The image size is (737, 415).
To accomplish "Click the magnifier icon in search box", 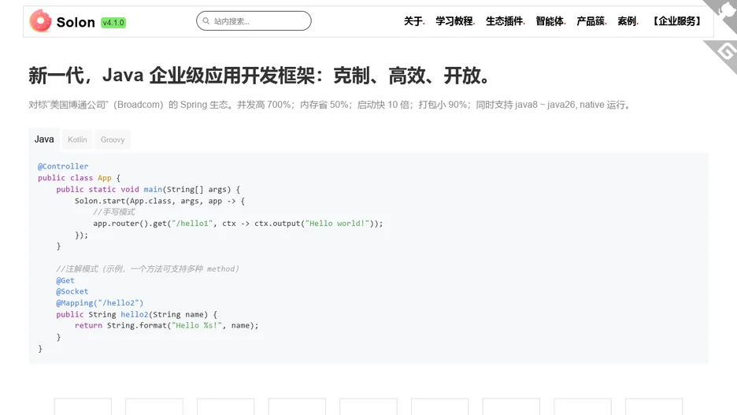I will (x=206, y=20).
